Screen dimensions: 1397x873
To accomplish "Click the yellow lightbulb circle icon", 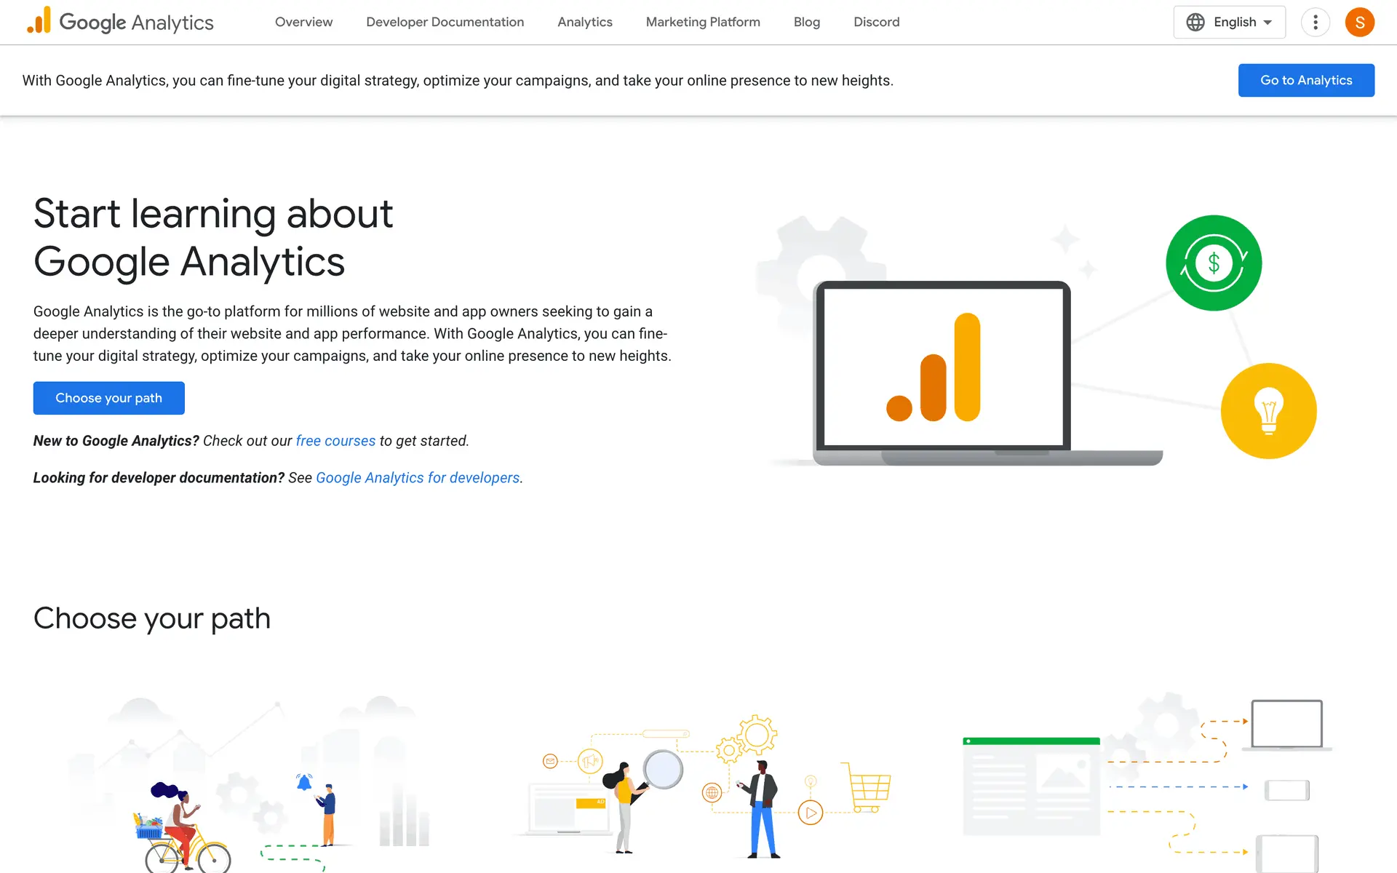I will [1268, 410].
